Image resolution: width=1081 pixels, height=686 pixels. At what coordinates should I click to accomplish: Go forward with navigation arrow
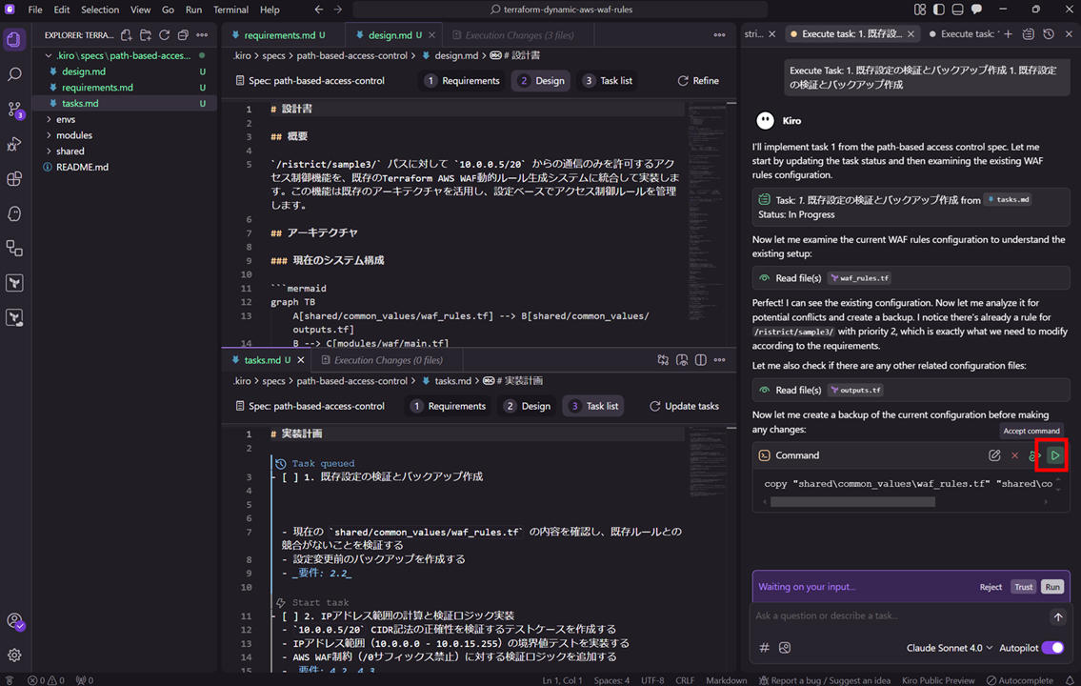click(x=338, y=10)
